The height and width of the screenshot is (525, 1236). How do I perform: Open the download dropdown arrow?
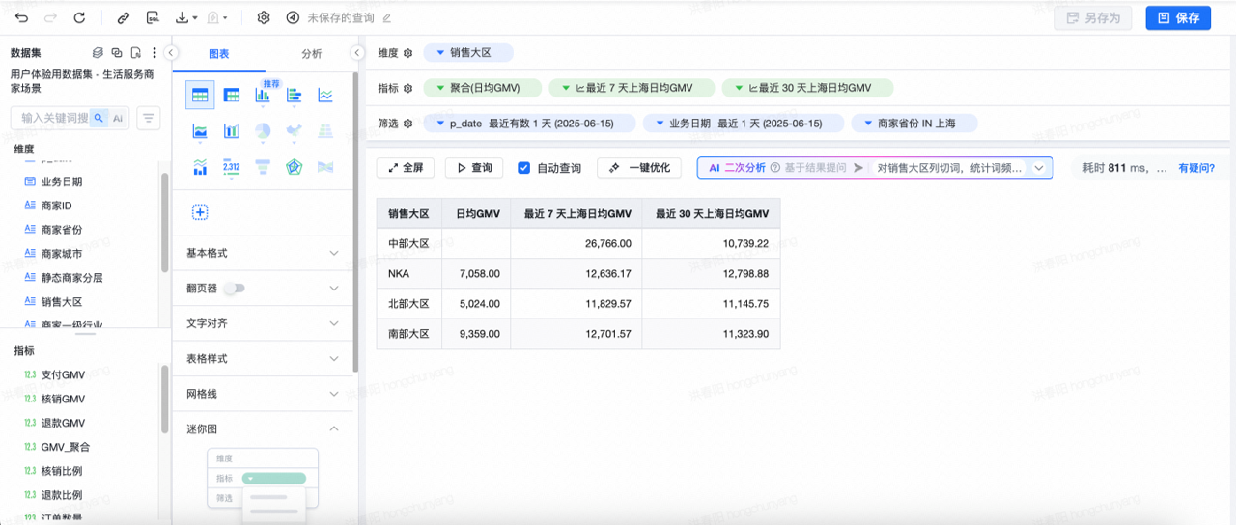[195, 18]
